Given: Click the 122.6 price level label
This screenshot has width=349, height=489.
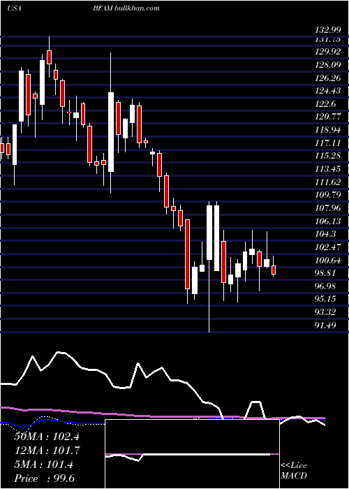Looking at the screenshot, I should click(x=326, y=104).
